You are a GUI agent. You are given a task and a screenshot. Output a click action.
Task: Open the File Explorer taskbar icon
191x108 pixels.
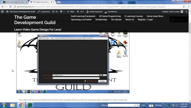pyautogui.click(x=13, y=105)
